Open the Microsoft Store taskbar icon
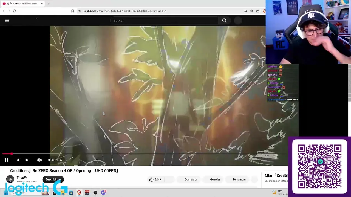This screenshot has height=197, width=351. pyautogui.click(x=71, y=193)
